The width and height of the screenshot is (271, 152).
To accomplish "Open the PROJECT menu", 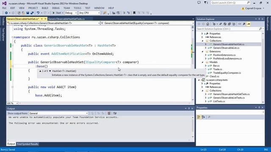I will click(x=33, y=8).
